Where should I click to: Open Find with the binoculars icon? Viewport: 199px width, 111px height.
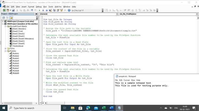coord(28,10)
